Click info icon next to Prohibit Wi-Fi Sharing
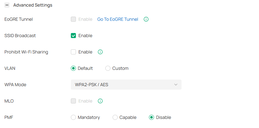Image resolution: width=259 pixels, height=128 pixels. (100, 52)
